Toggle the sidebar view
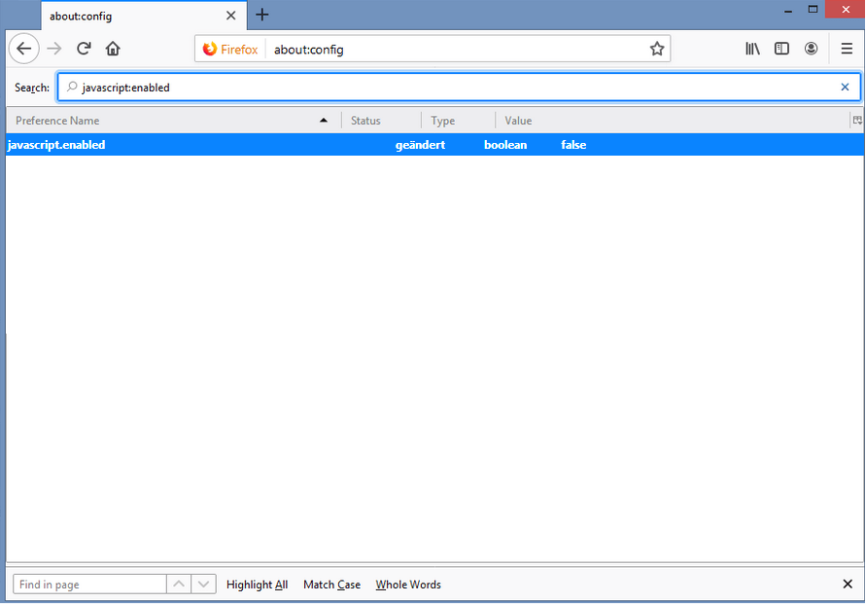The width and height of the screenshot is (866, 604). pyautogui.click(x=781, y=48)
